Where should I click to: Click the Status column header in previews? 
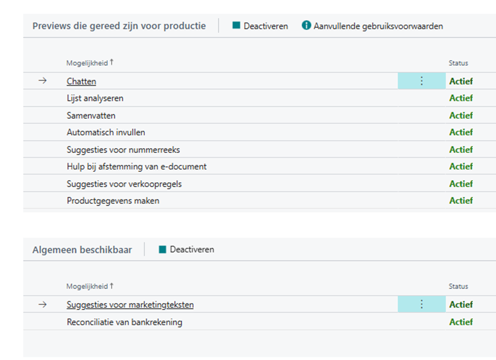458,63
